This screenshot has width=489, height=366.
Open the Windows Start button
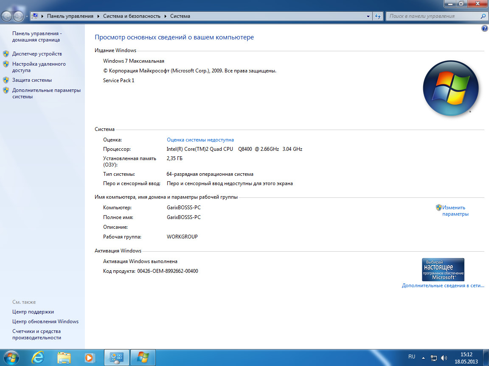click(11, 358)
